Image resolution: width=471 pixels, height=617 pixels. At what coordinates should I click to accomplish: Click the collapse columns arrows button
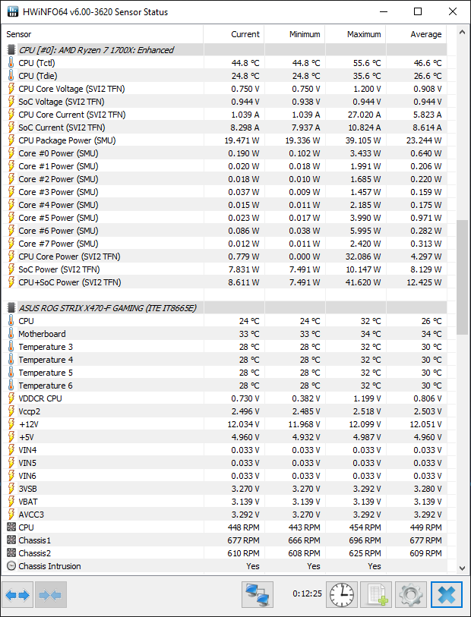tap(50, 594)
